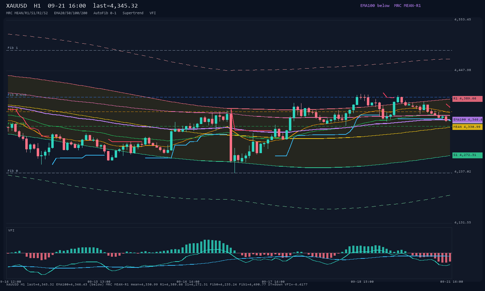Click the 4,447.98 price axis label
The width and height of the screenshot is (485, 291).
(x=462, y=70)
